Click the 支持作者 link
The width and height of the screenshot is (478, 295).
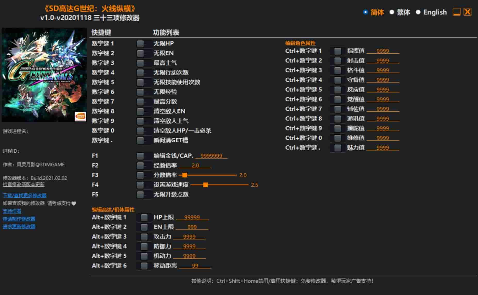(x=12, y=211)
